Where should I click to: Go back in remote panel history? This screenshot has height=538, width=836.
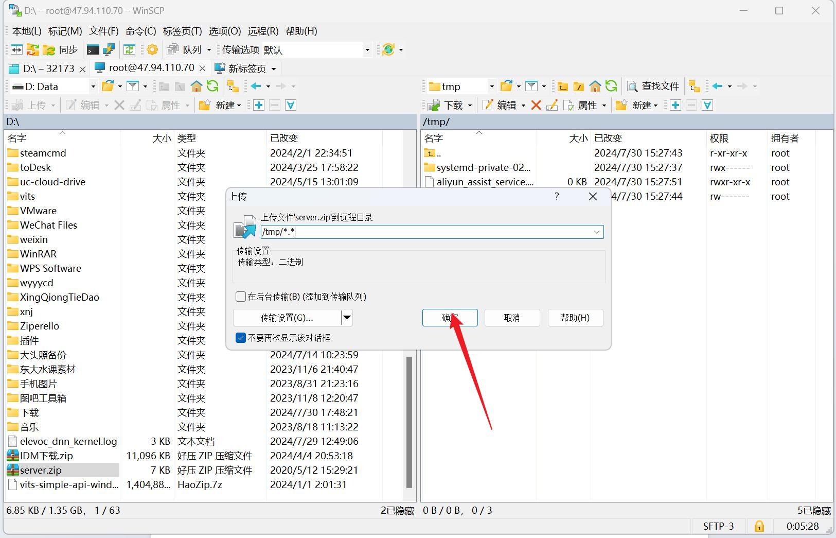coord(718,86)
